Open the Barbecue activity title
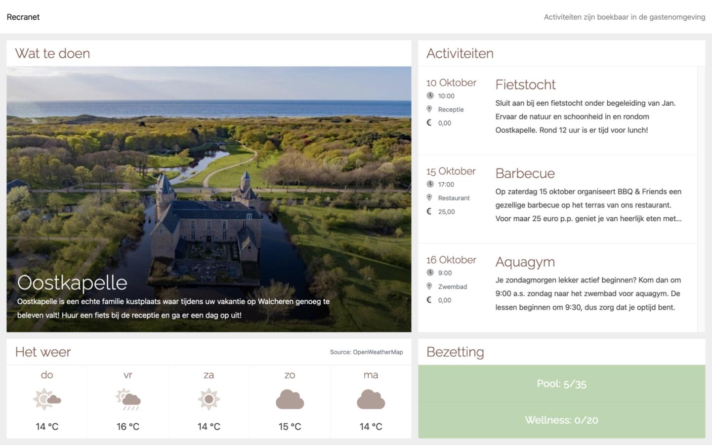Screen dimensions: 712x445 [x=525, y=173]
